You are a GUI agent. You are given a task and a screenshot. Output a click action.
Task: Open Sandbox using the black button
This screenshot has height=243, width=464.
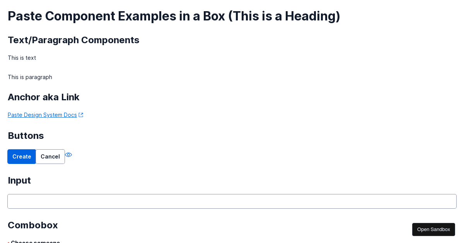(433, 229)
